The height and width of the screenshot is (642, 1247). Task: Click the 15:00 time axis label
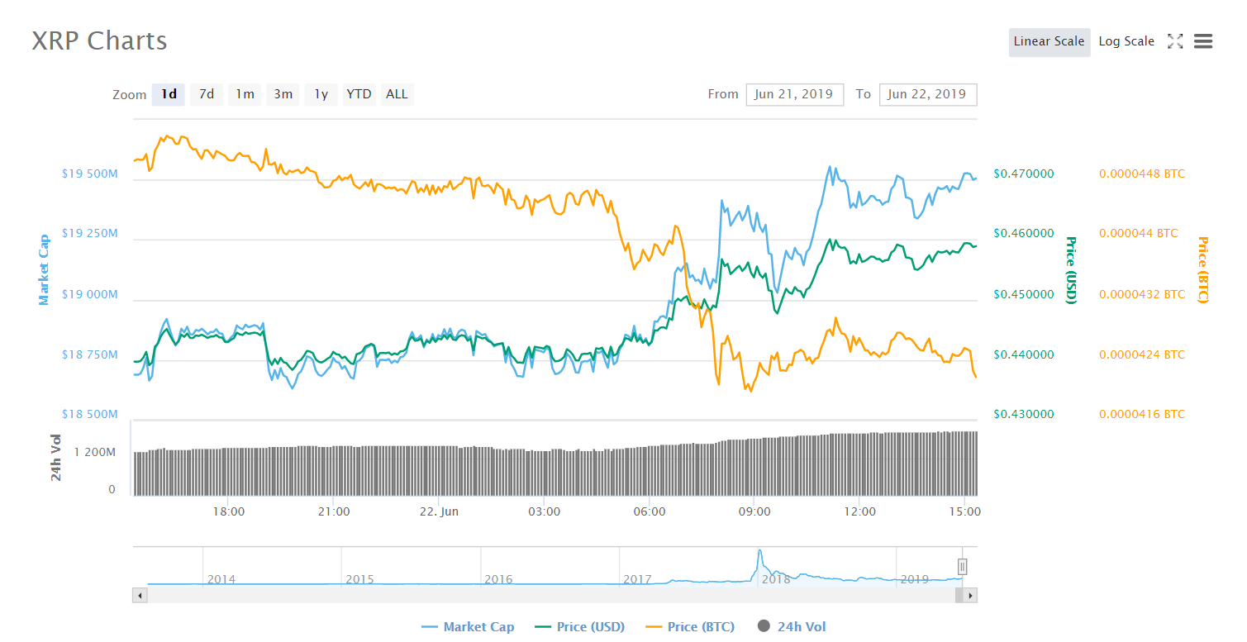[x=965, y=512]
